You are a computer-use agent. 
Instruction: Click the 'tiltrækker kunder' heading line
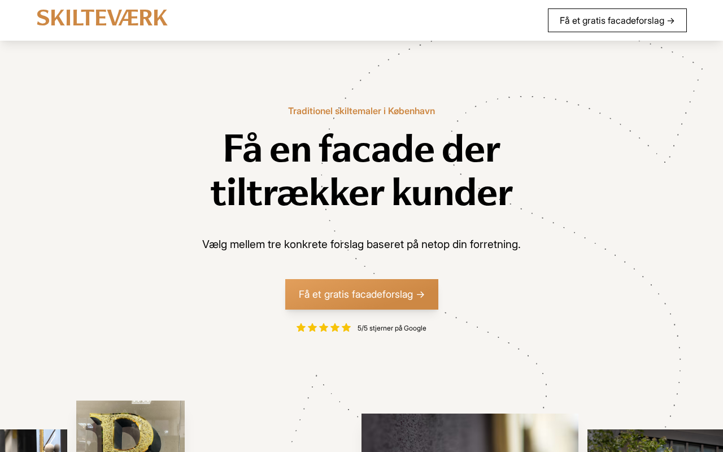pos(361,192)
